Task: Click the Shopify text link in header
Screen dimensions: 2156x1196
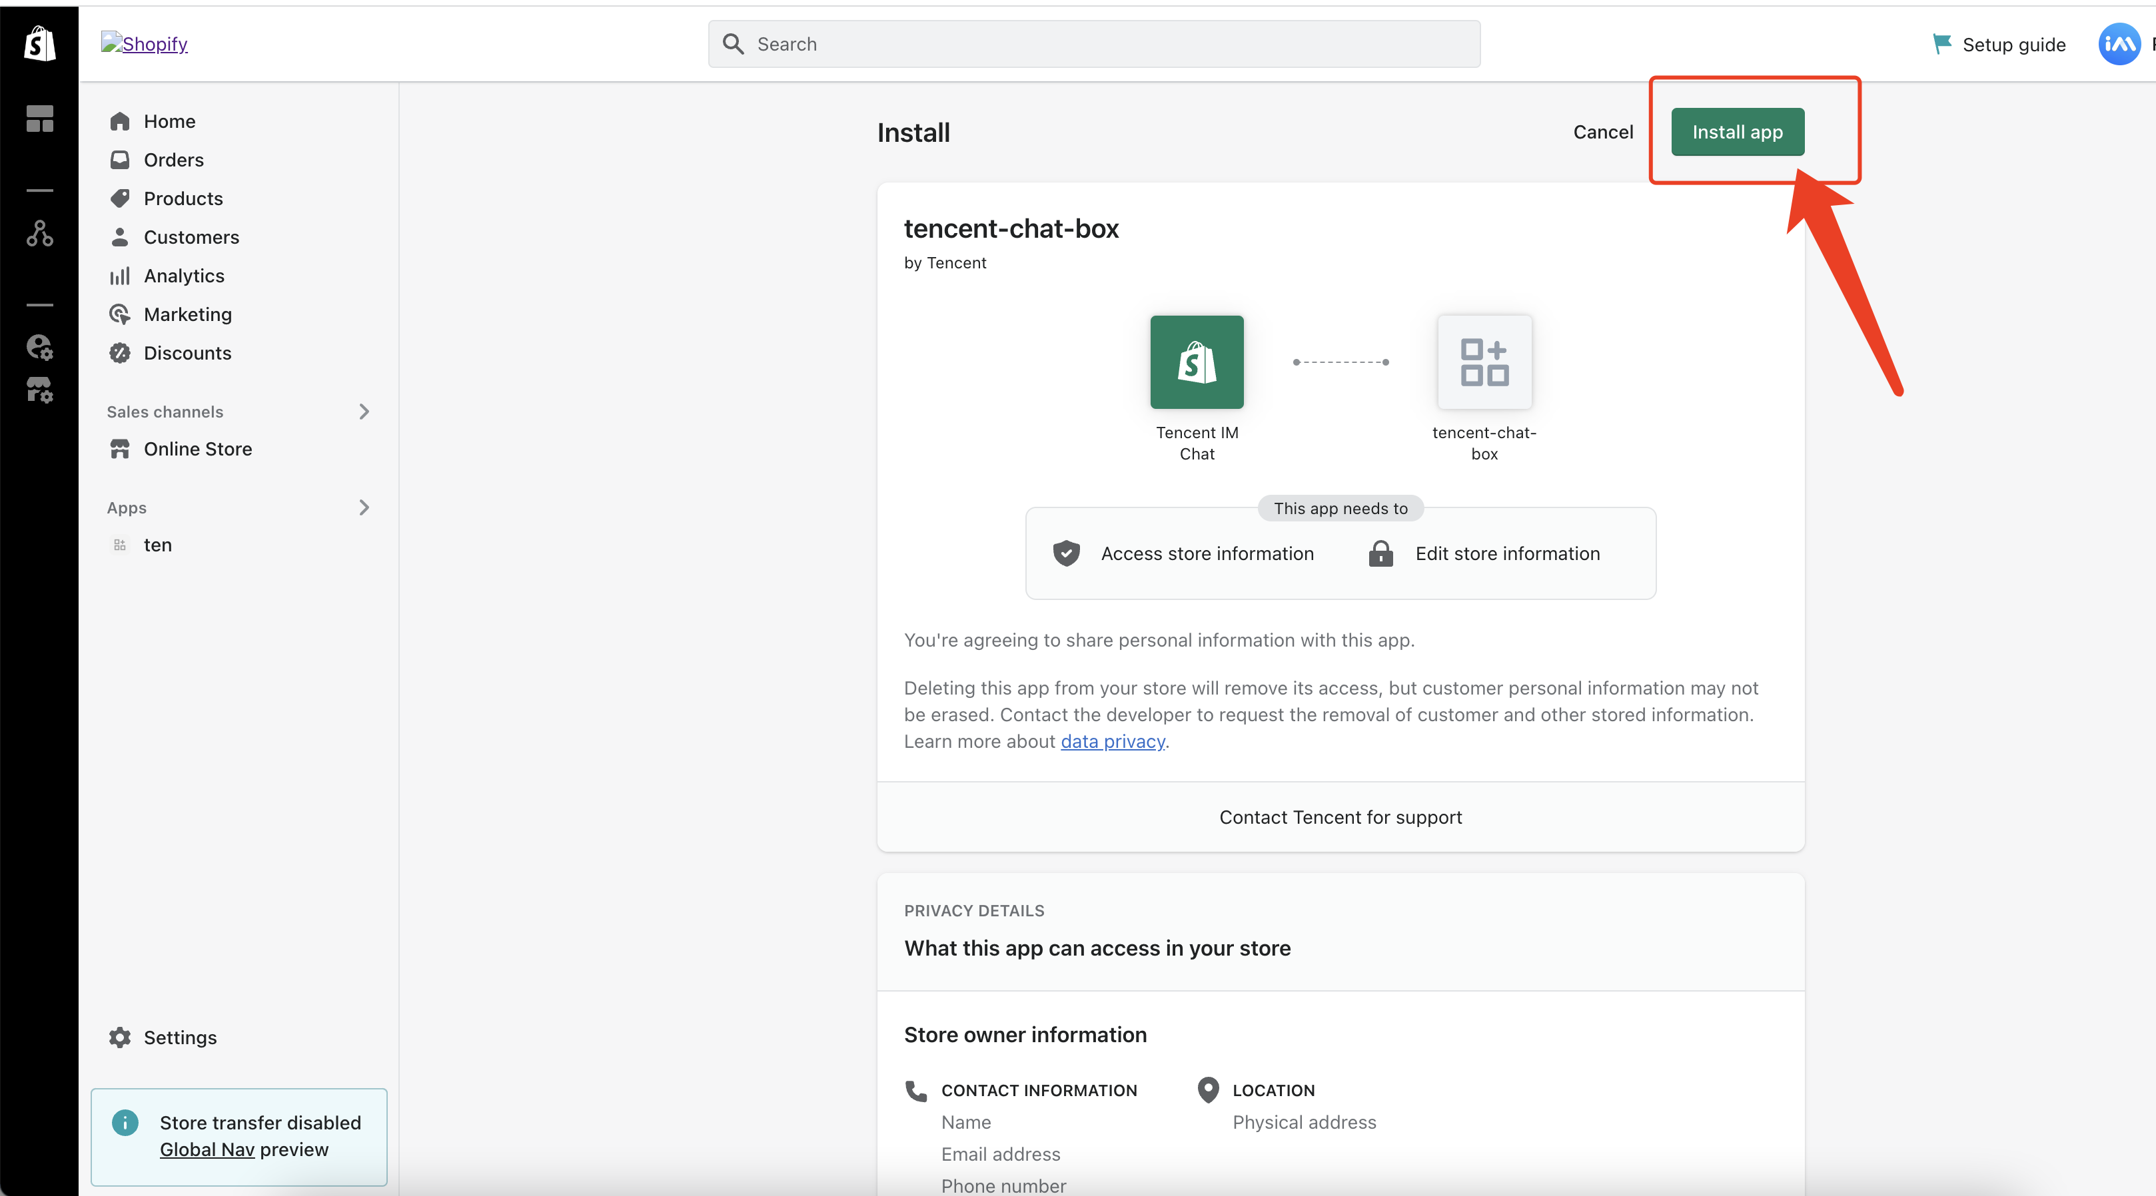Action: [x=155, y=43]
